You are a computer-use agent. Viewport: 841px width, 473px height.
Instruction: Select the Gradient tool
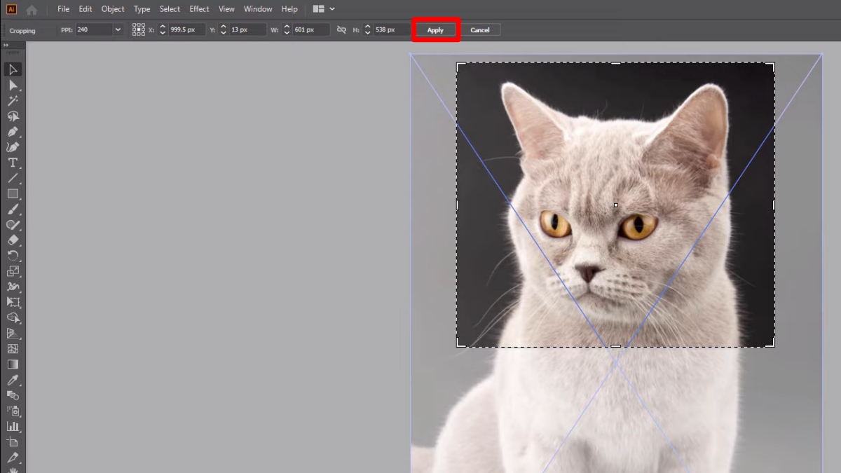(13, 364)
